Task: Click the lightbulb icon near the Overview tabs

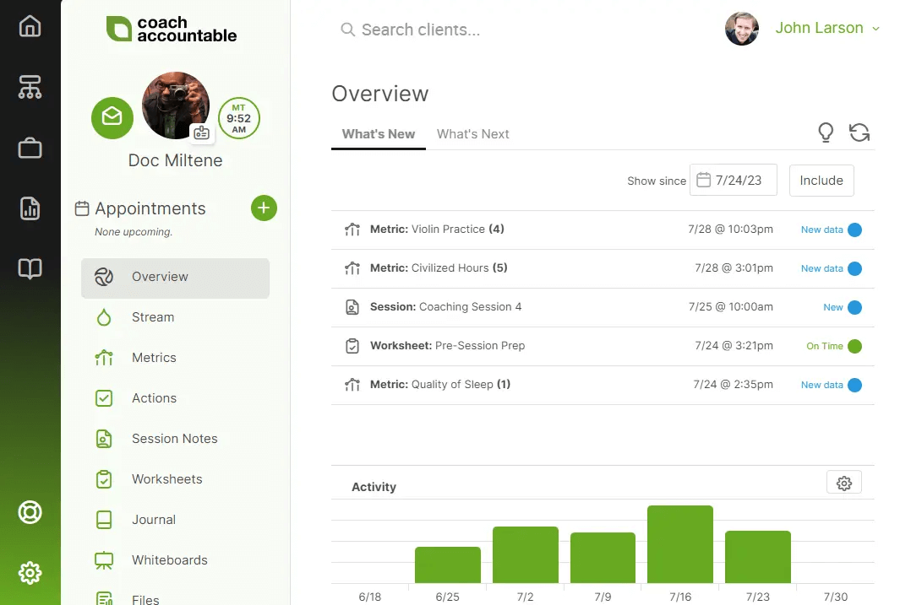Action: (x=825, y=132)
